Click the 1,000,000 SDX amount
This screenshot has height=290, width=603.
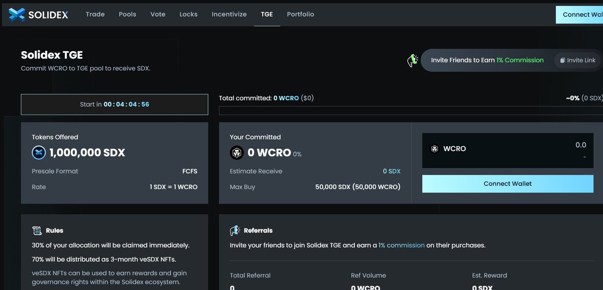pyautogui.click(x=87, y=153)
